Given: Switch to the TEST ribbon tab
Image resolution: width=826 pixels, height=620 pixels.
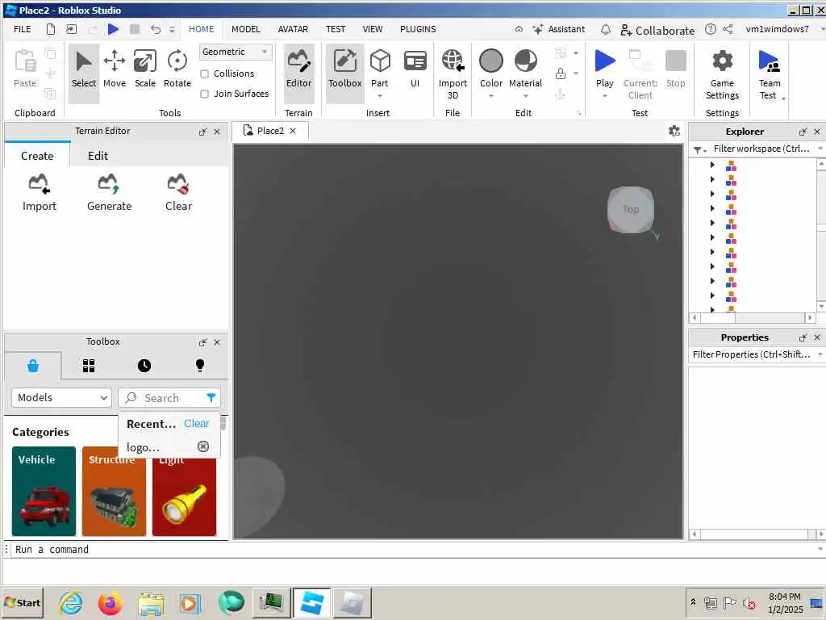Looking at the screenshot, I should click(x=336, y=29).
